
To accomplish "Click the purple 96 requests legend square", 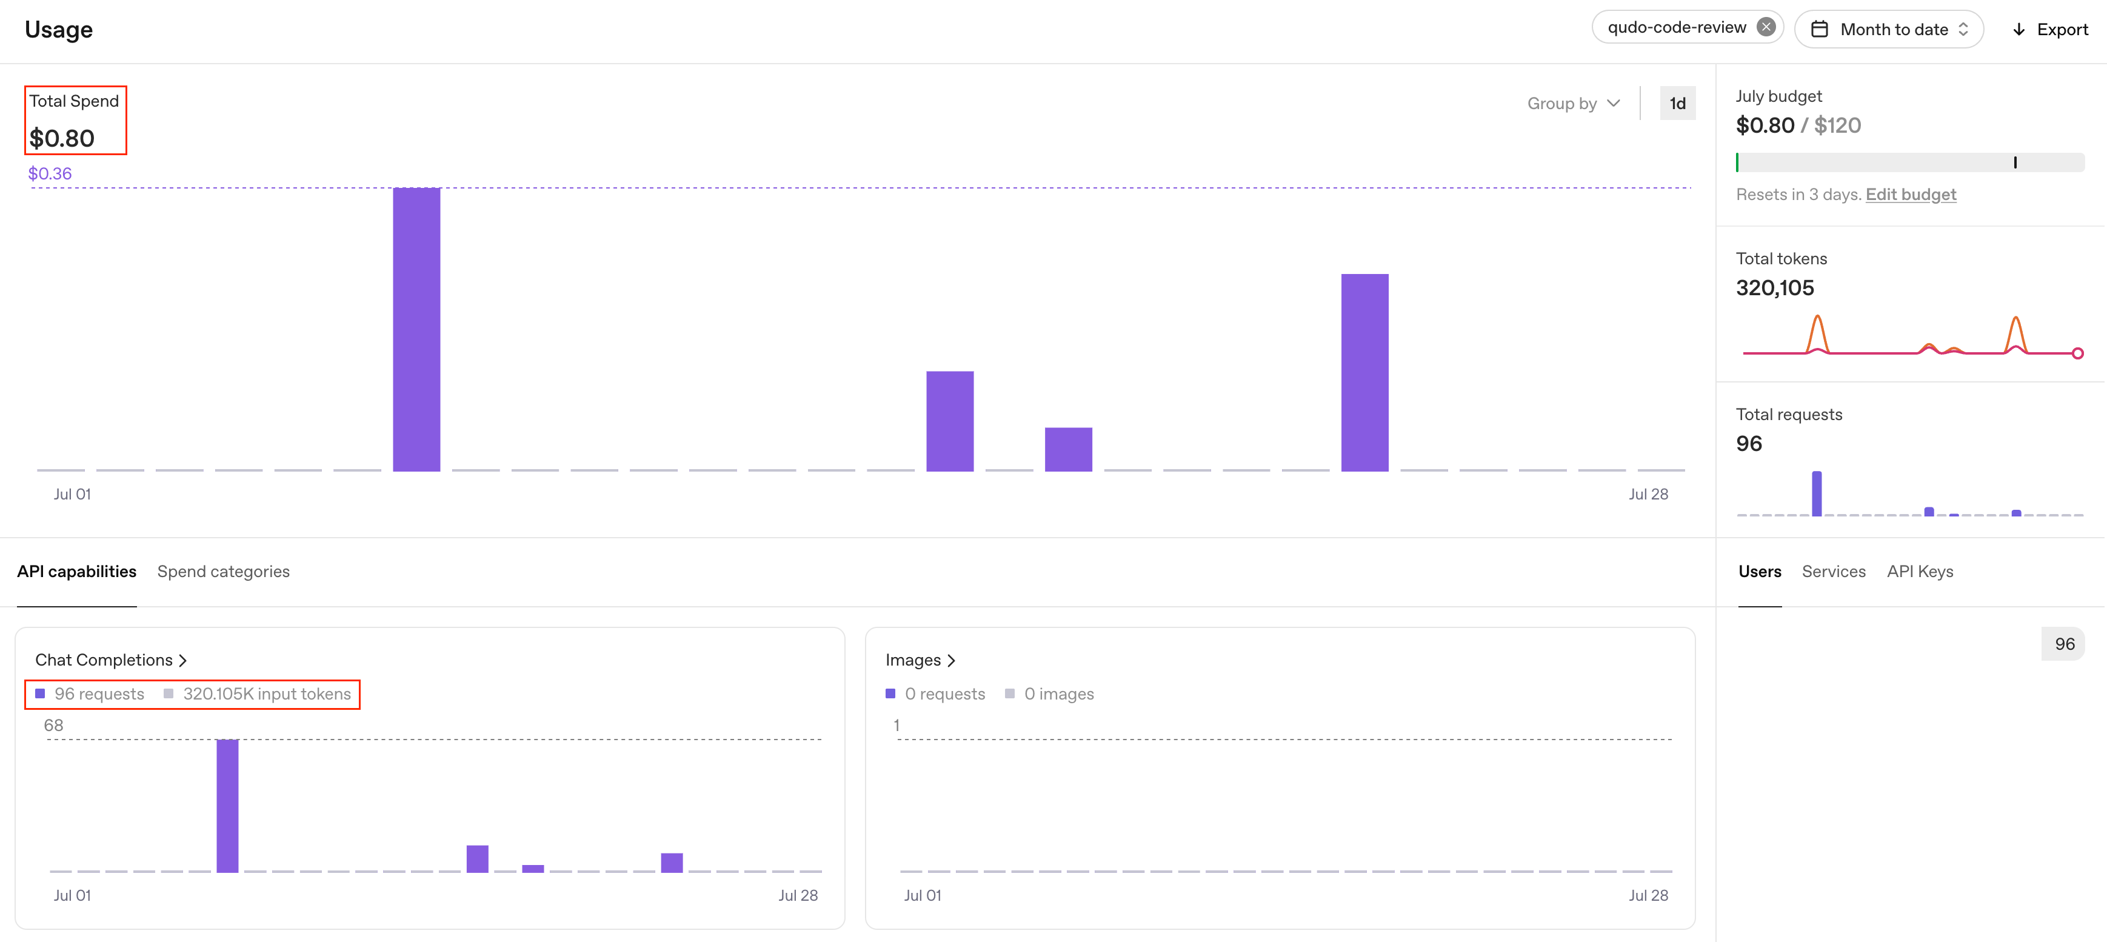I will (40, 693).
